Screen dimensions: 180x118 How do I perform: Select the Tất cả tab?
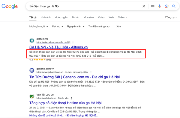tap(33, 17)
